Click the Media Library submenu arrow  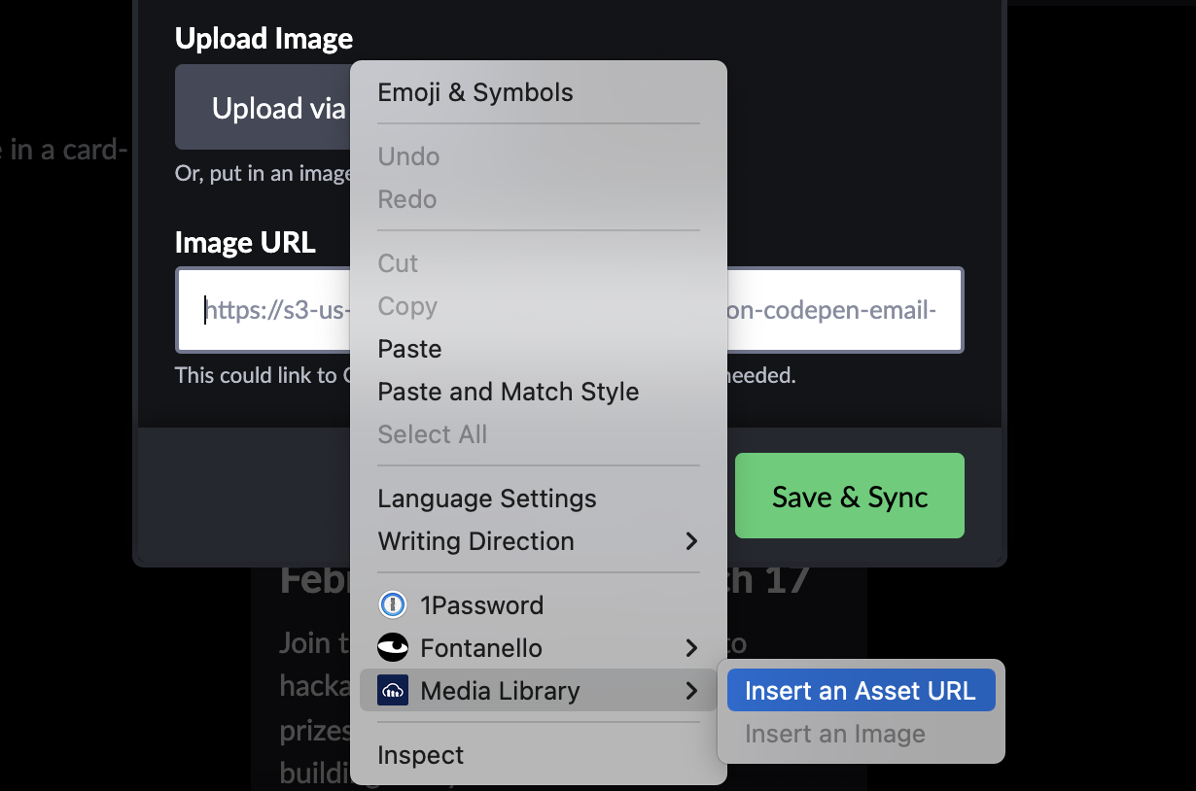tap(691, 691)
